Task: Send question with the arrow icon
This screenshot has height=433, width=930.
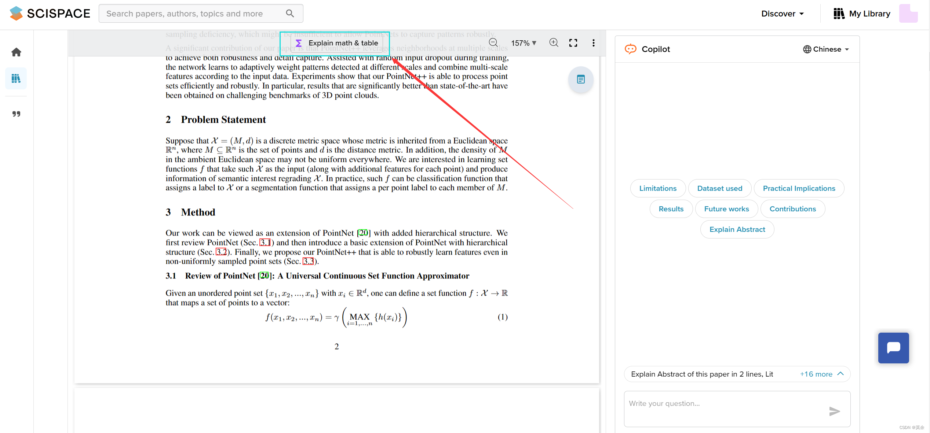Action: (834, 411)
